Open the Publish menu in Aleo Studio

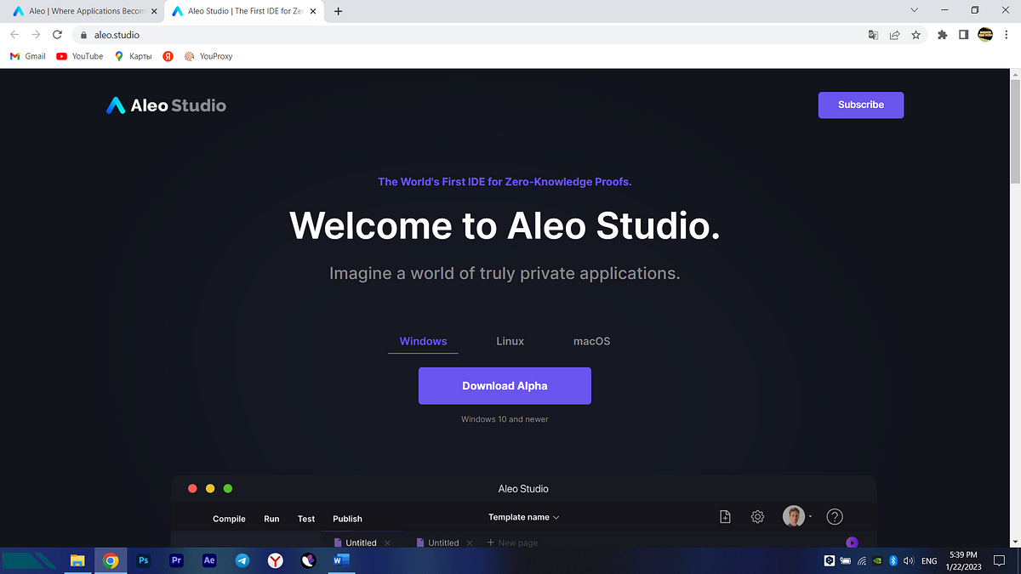pos(347,518)
